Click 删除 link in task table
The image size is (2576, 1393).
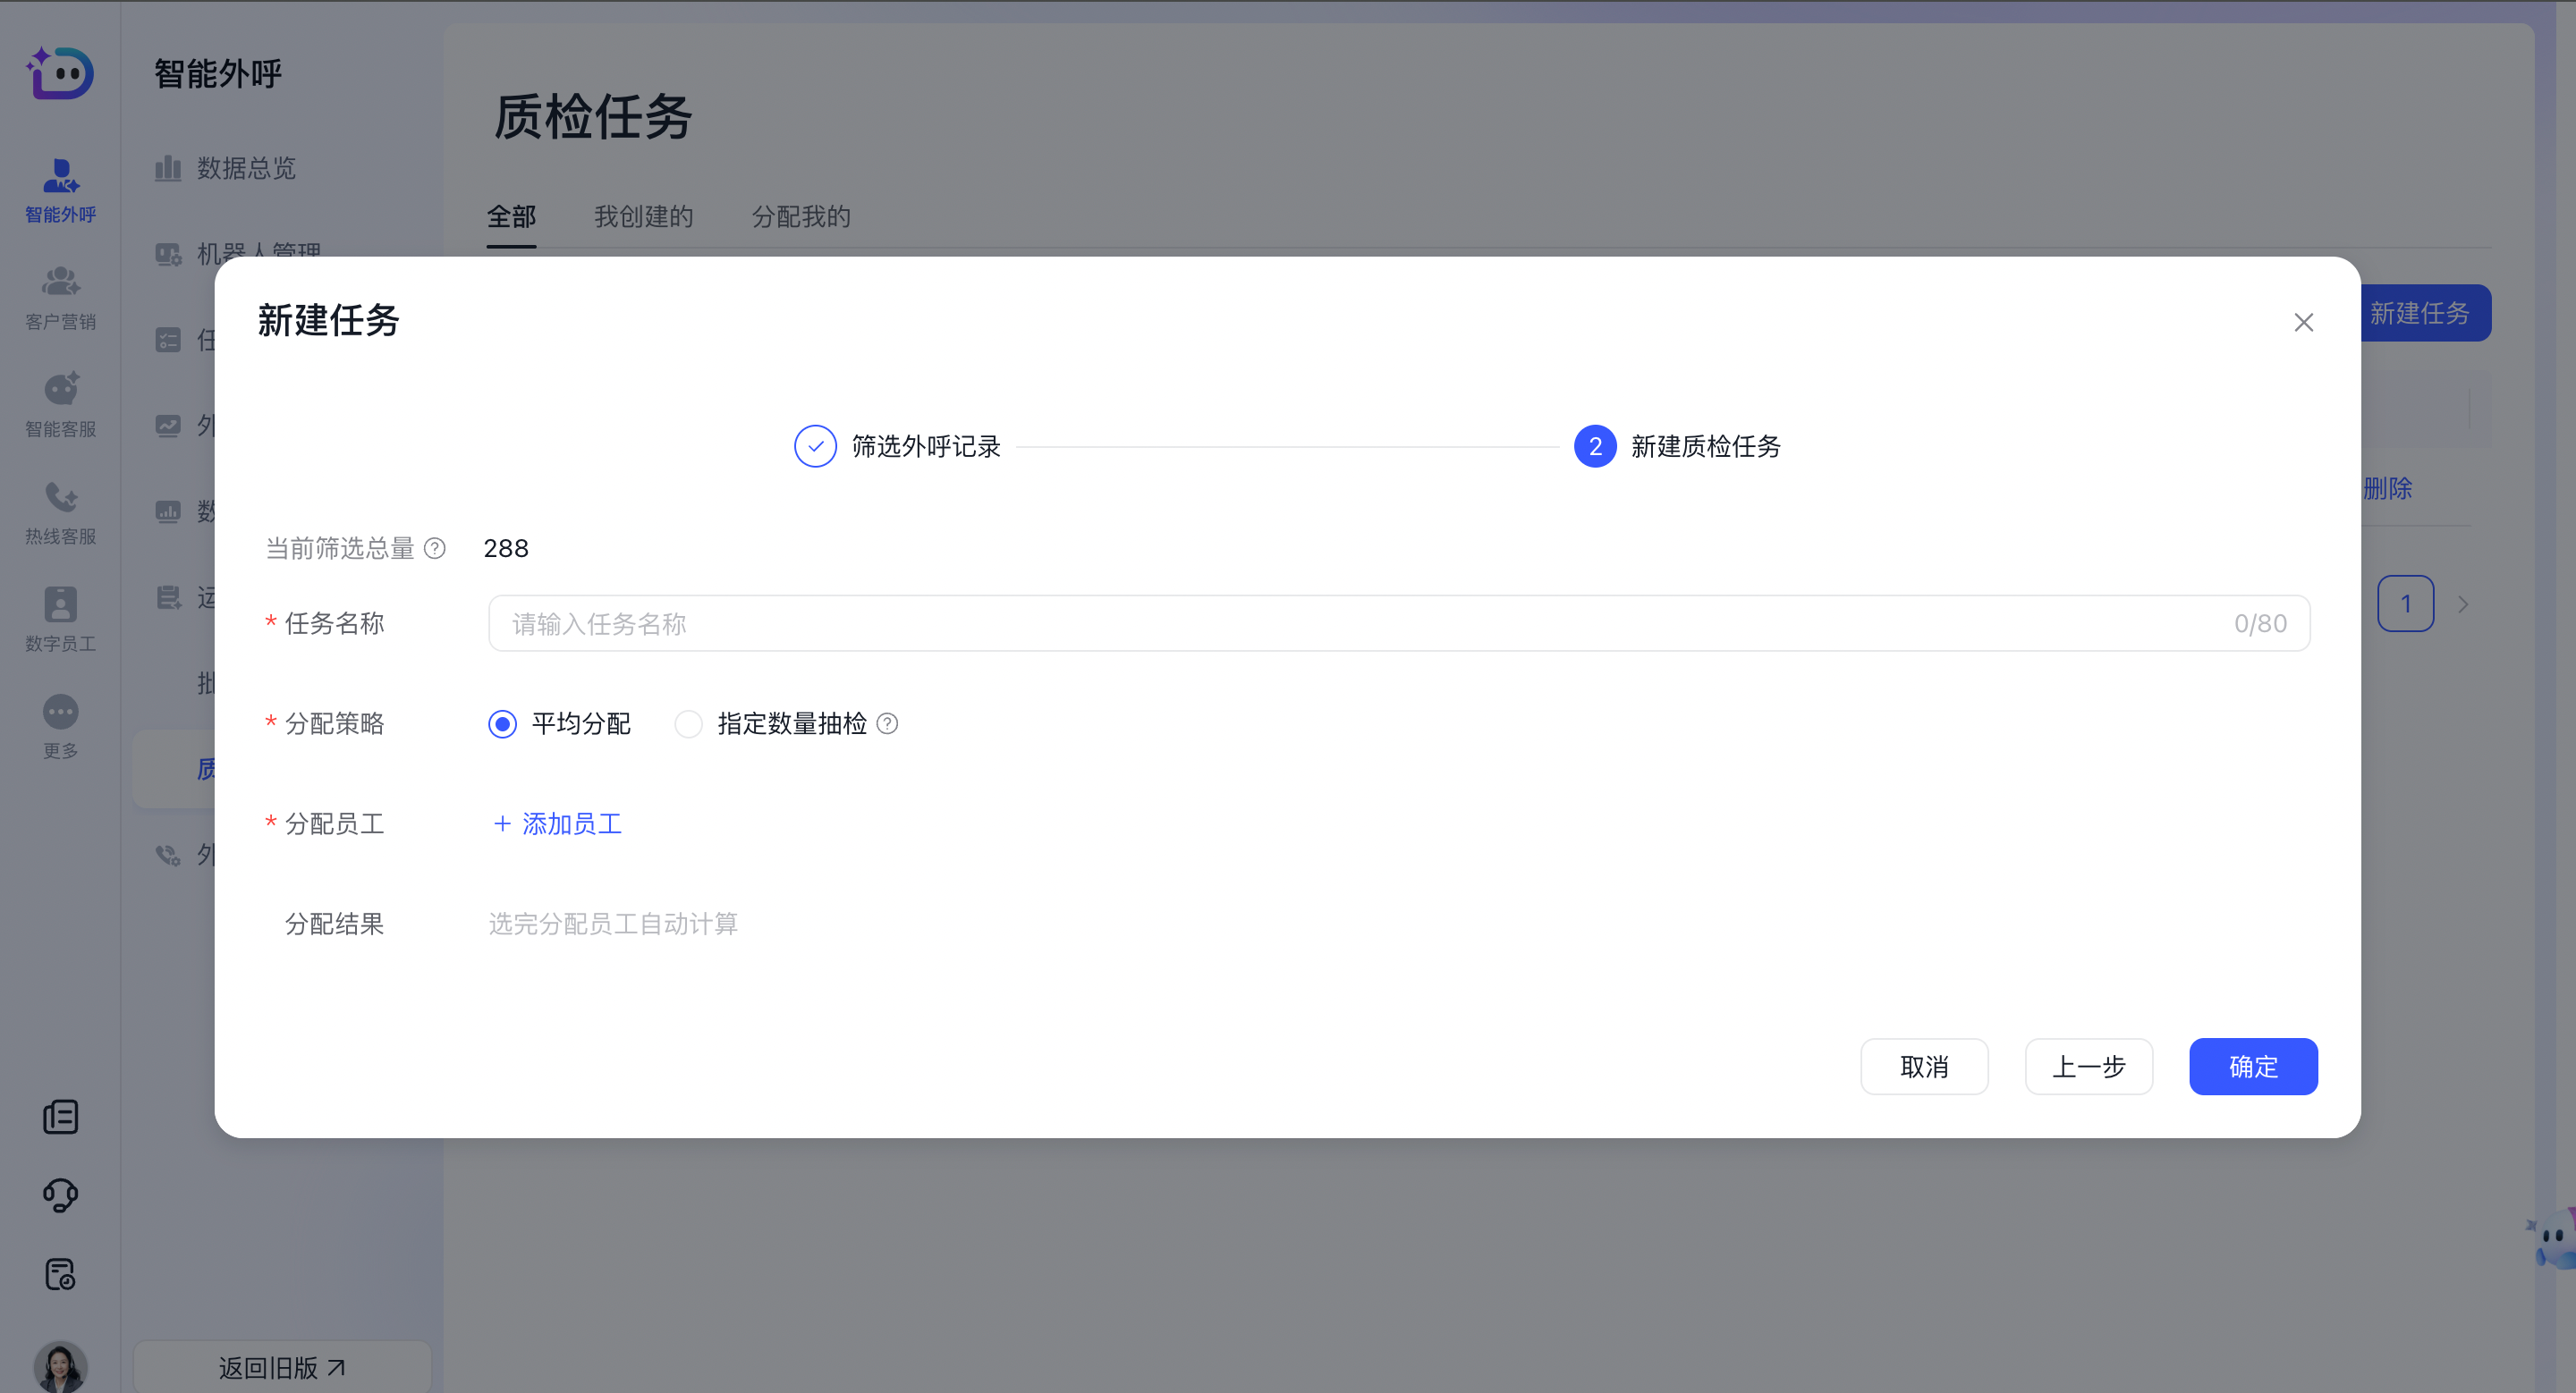coord(2388,487)
